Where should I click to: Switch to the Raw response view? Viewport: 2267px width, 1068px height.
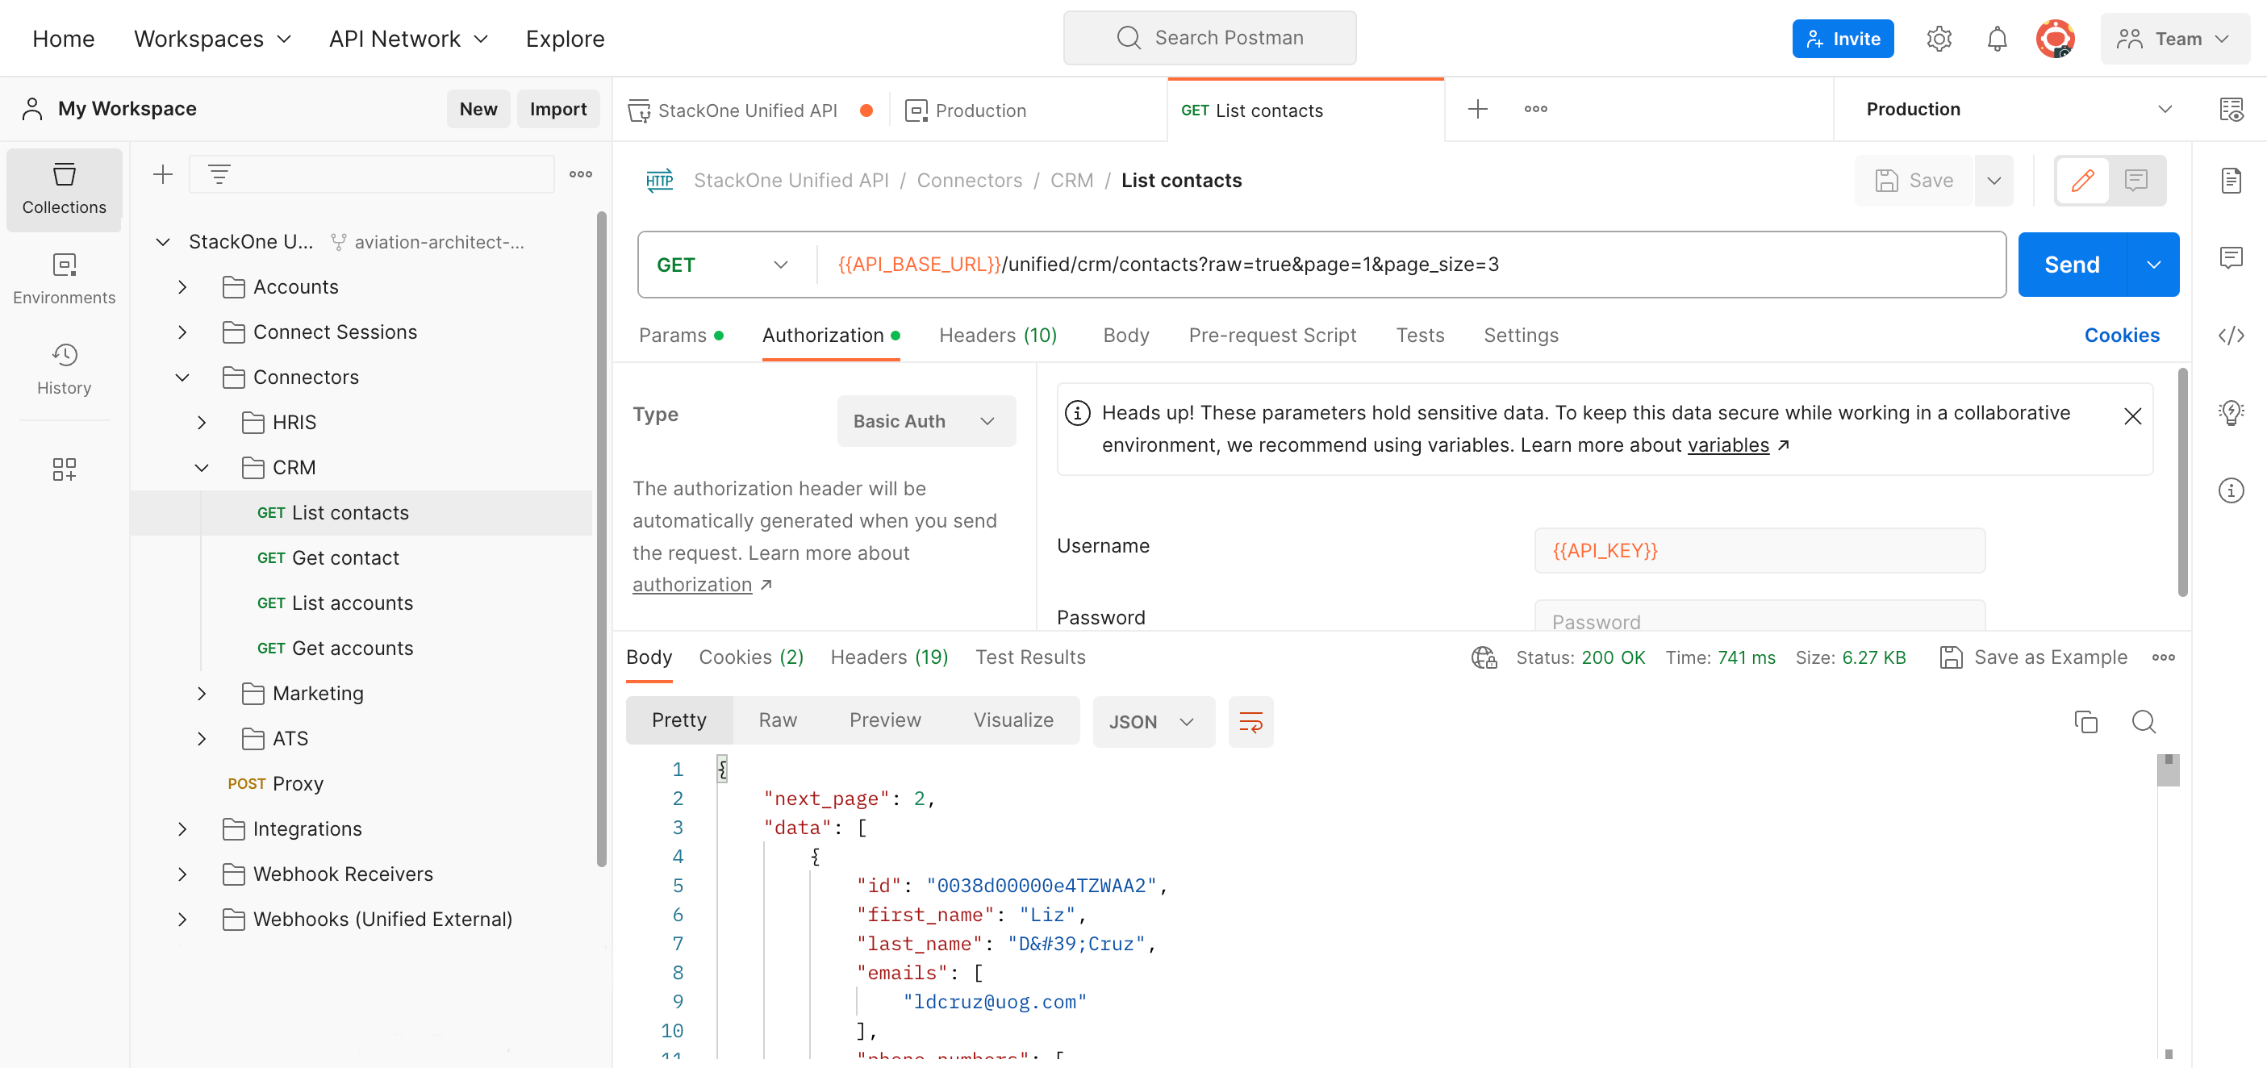click(x=777, y=720)
